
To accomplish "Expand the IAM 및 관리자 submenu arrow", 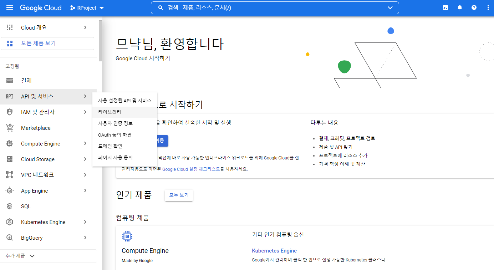I will [85, 112].
